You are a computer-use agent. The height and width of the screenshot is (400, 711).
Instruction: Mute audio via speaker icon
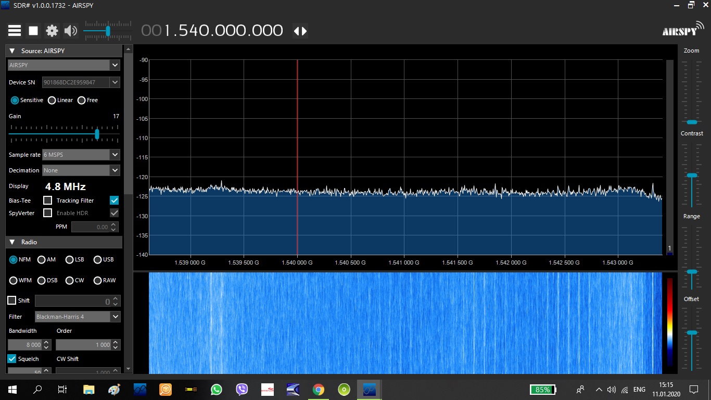(70, 31)
